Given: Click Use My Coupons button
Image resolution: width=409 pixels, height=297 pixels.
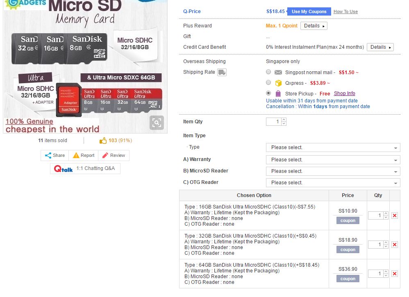Looking at the screenshot, I should (x=309, y=11).
